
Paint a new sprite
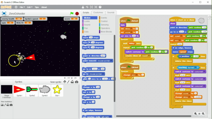tap(69, 82)
